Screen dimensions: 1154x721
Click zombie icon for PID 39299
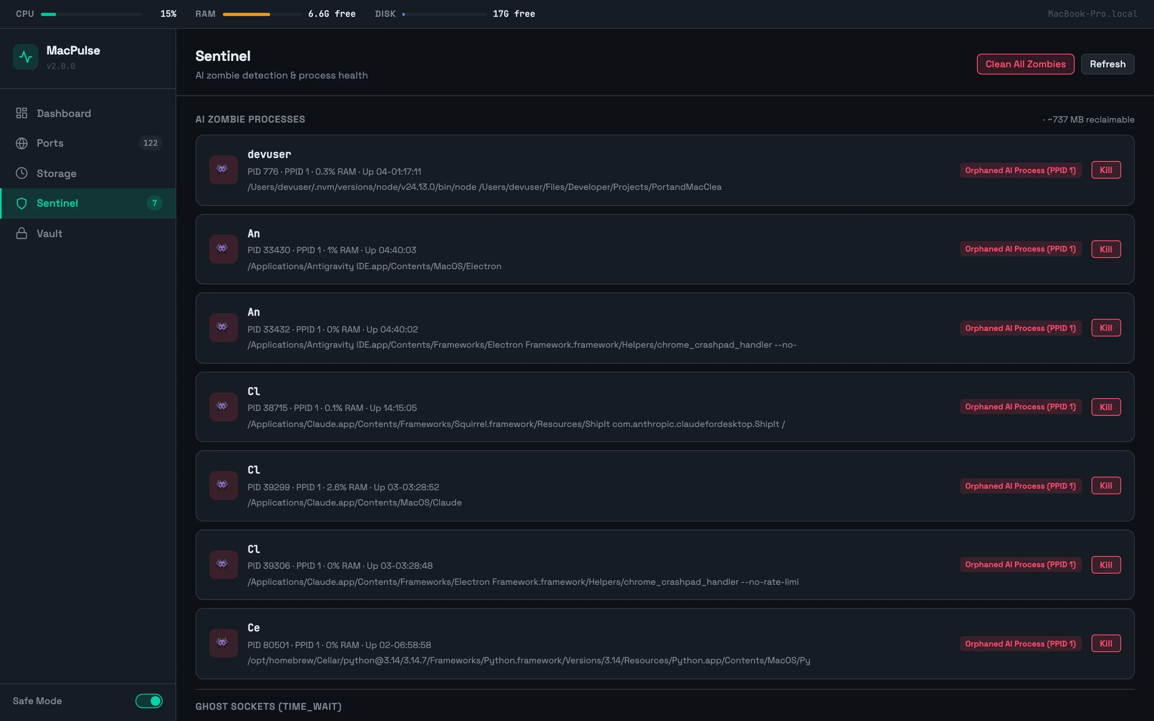click(x=223, y=485)
